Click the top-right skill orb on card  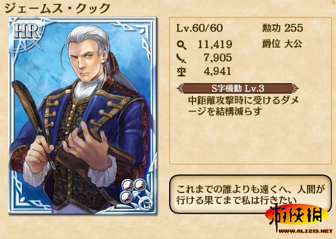(140, 185)
